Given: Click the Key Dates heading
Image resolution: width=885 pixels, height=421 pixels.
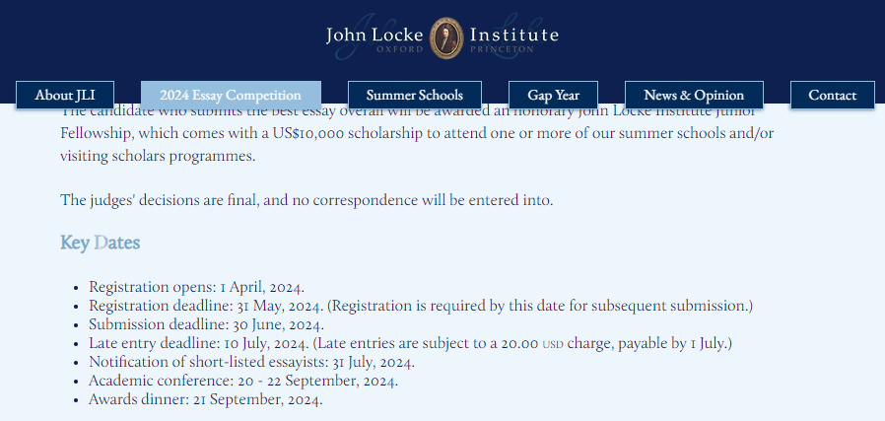Looking at the screenshot, I should (100, 243).
